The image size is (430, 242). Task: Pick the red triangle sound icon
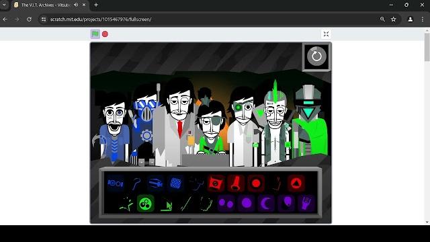296,183
